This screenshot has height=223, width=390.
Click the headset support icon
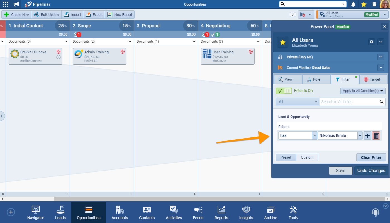pyautogui.click(x=375, y=212)
